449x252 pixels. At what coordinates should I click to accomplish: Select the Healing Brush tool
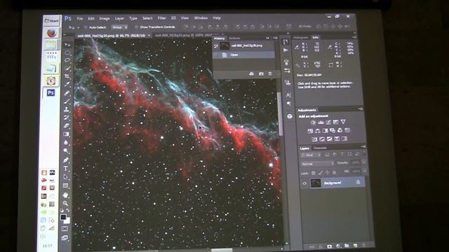tap(67, 93)
